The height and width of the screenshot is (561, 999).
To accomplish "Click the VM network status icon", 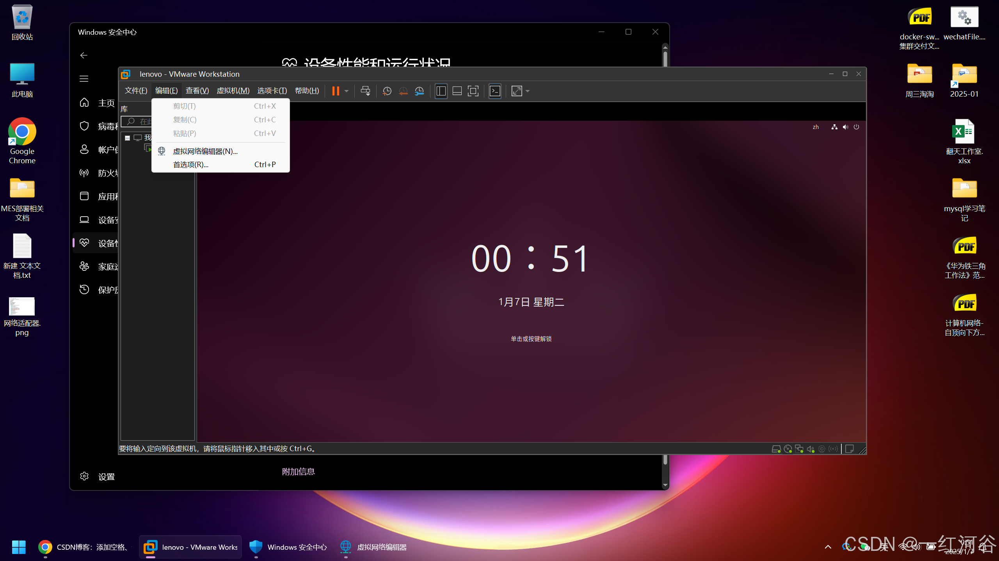I will point(834,127).
